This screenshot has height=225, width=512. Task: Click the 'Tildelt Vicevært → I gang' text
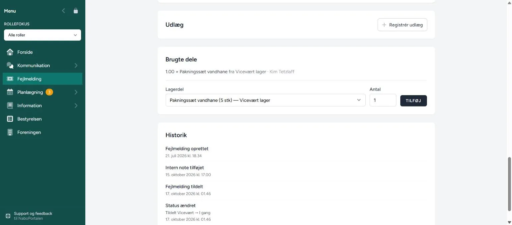pos(188,213)
